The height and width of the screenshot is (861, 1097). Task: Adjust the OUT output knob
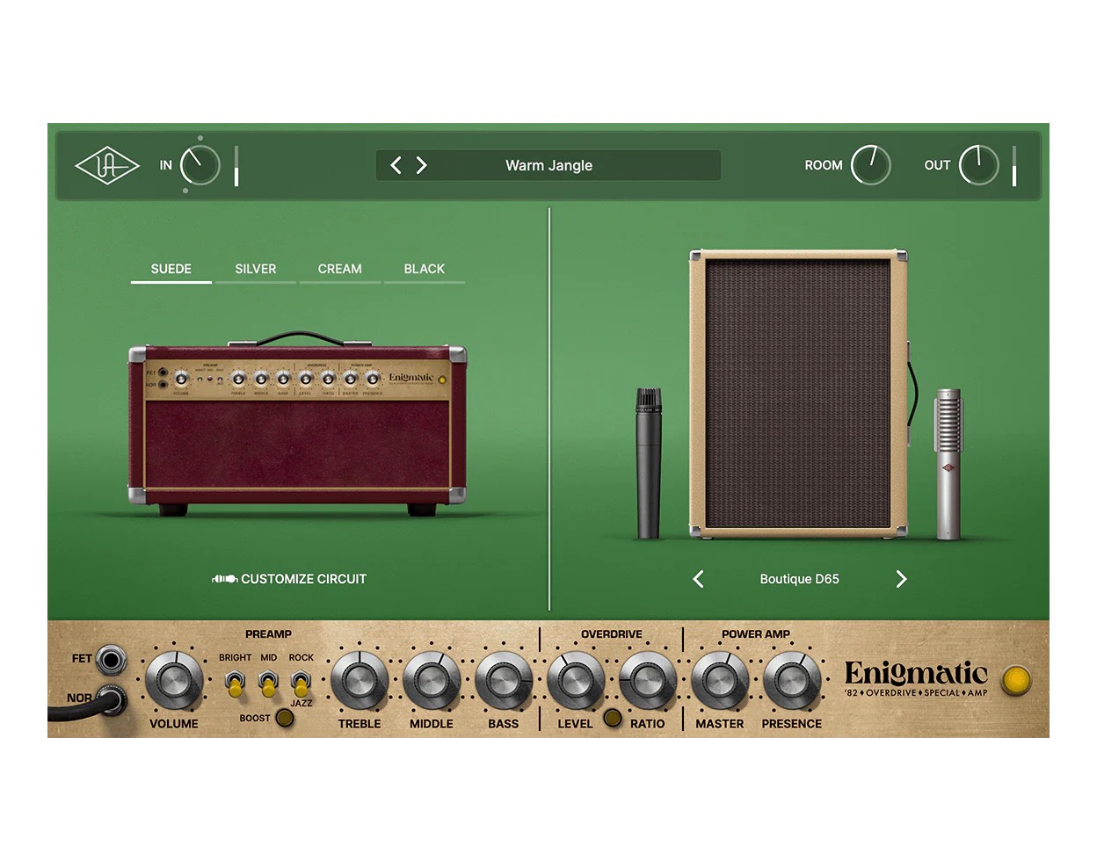[x=978, y=165]
